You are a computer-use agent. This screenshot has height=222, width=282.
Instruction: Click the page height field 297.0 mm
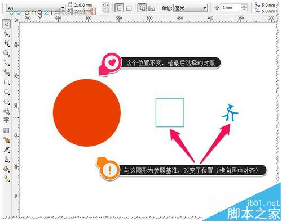tap(87, 11)
